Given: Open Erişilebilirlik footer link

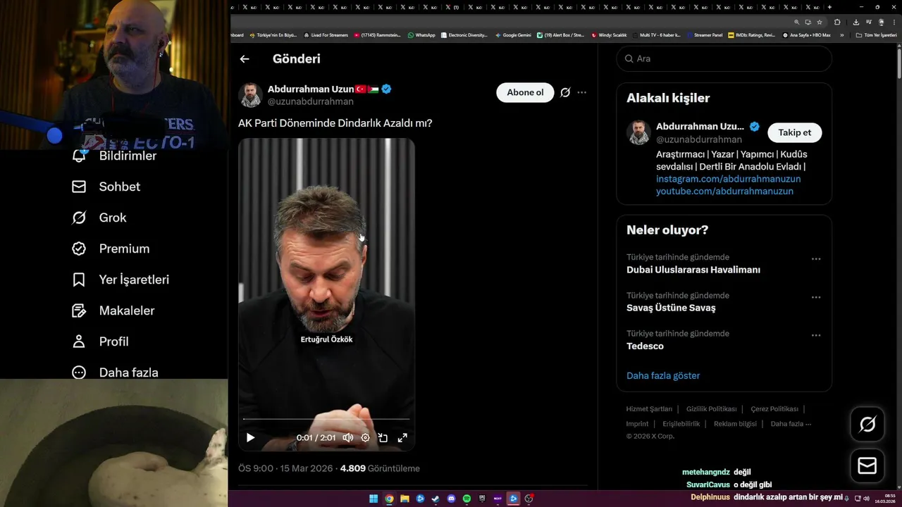Looking at the screenshot, I should (x=681, y=424).
